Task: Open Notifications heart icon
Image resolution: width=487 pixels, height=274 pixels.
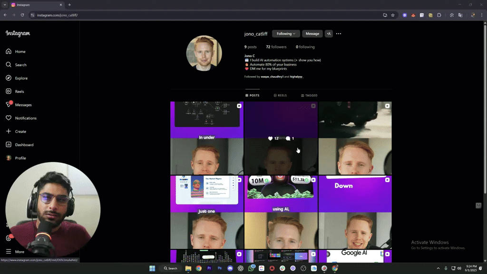Action: click(x=9, y=118)
